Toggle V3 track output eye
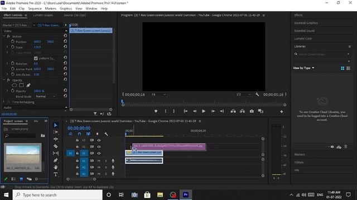The height and width of the screenshot is (200, 357). (99, 140)
